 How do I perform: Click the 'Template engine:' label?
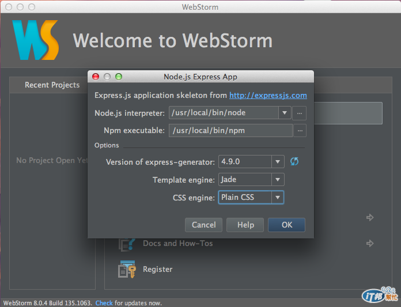pos(184,180)
